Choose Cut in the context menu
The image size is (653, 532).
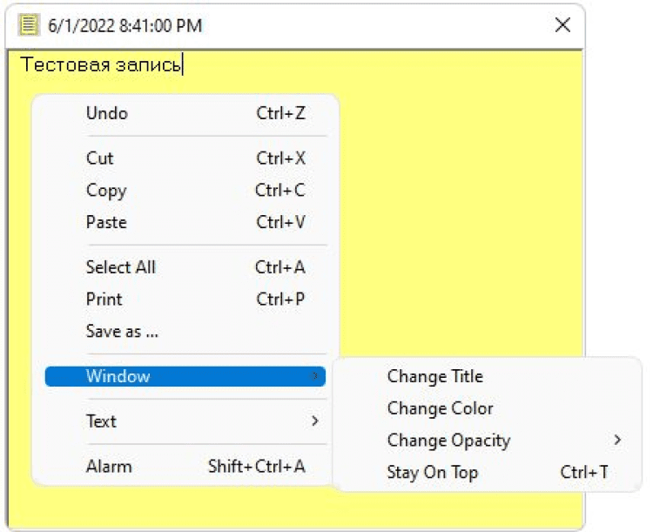(x=99, y=158)
